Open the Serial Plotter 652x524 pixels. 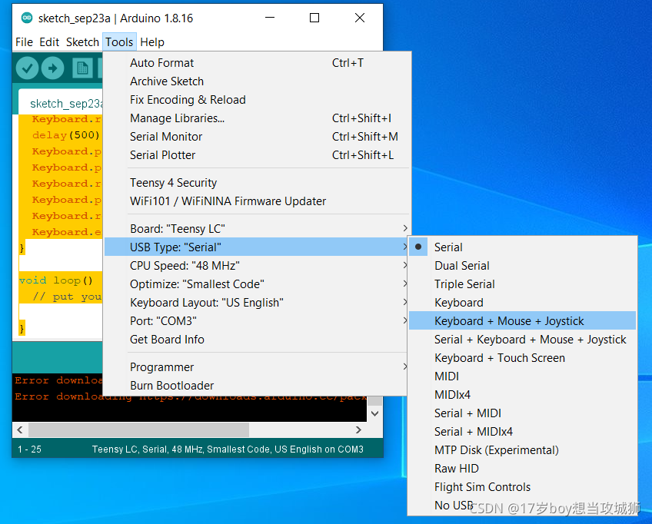tap(256, 155)
